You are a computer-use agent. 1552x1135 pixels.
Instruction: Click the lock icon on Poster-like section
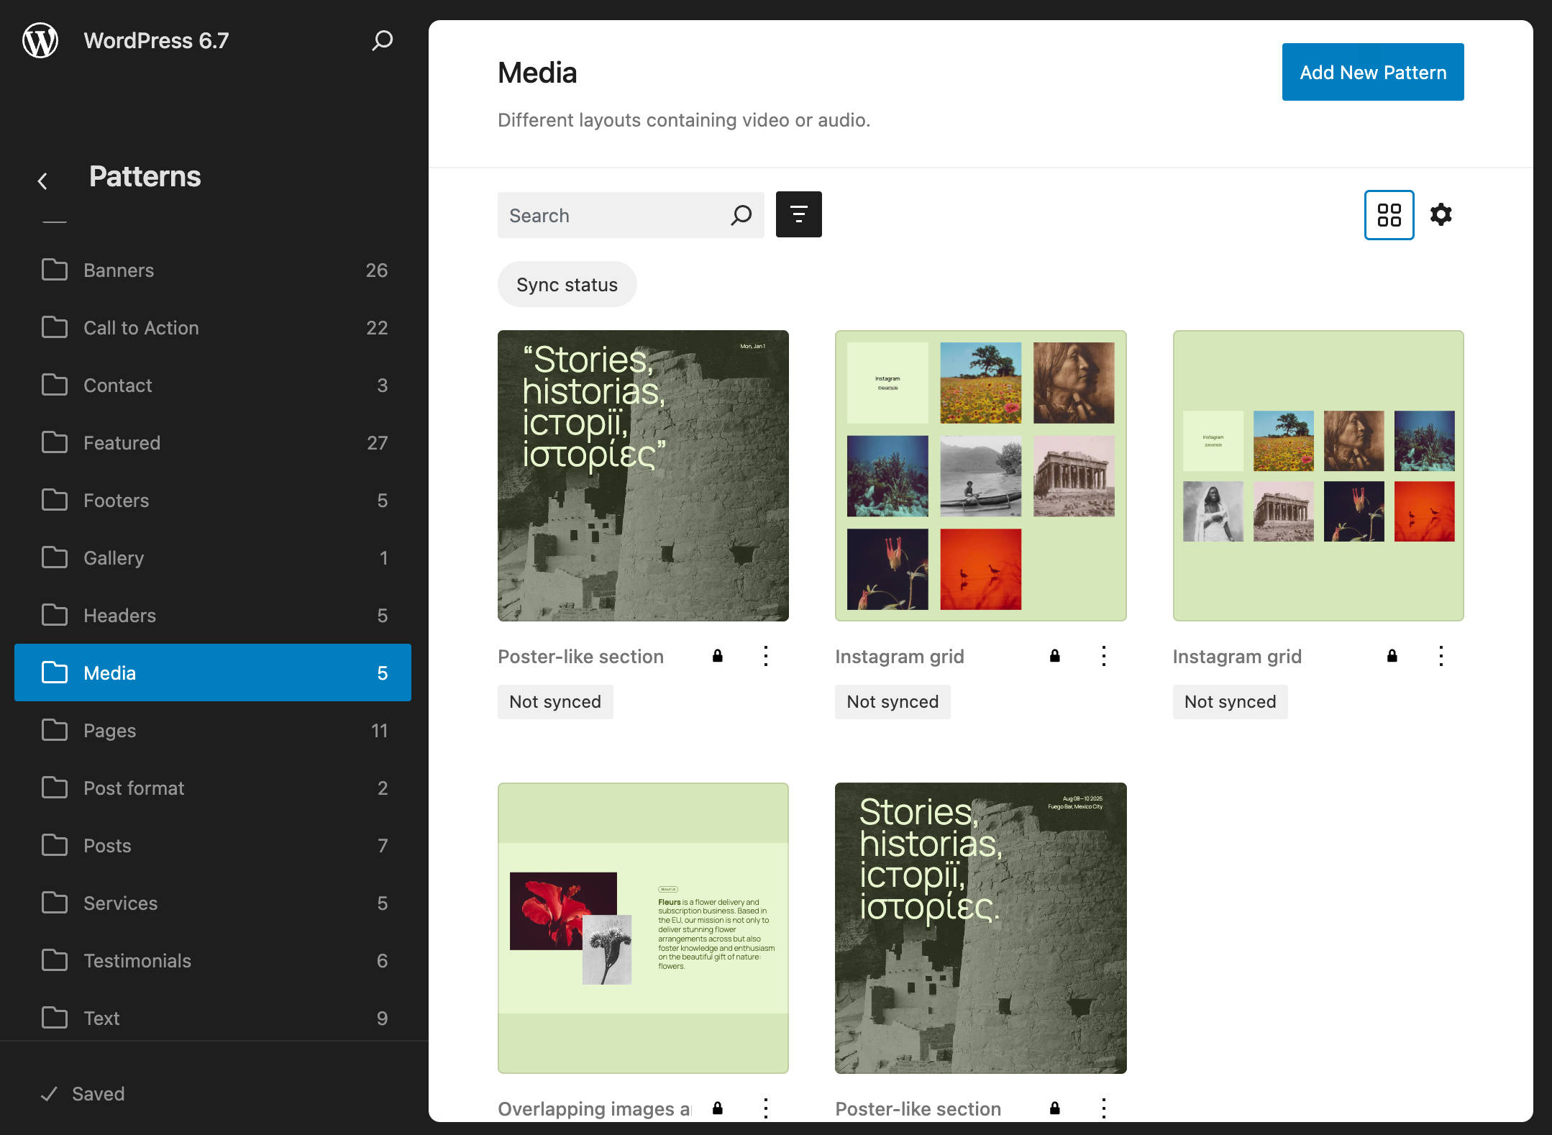(x=718, y=657)
